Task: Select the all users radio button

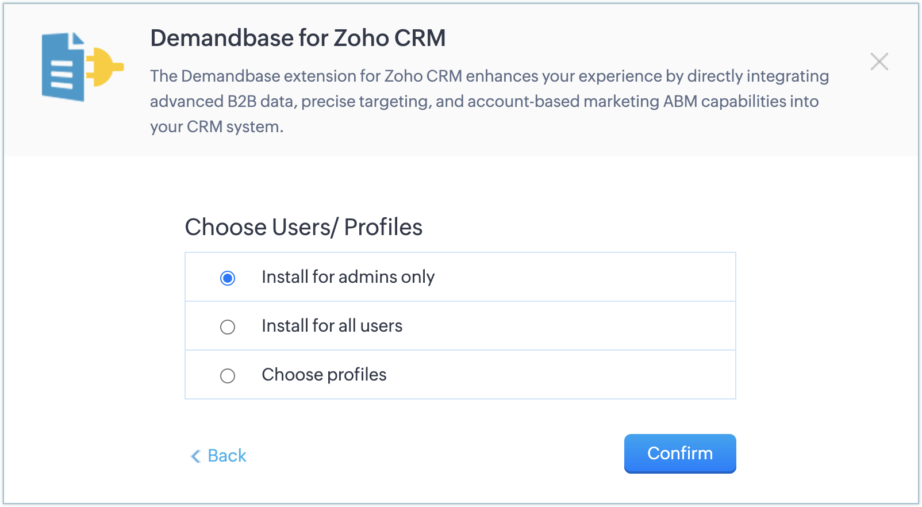Action: point(228,327)
